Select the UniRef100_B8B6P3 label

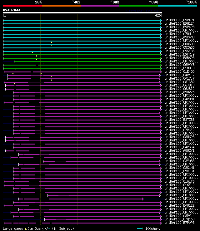click(179, 58)
